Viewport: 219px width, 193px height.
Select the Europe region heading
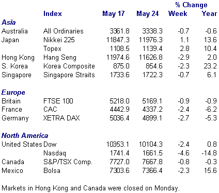pyautogui.click(x=13, y=93)
